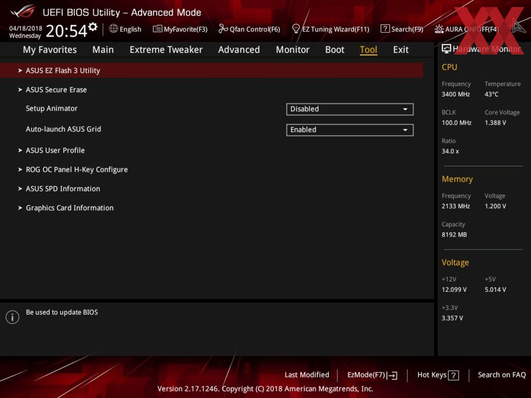Click CPU temperature 43°C value

coord(492,94)
